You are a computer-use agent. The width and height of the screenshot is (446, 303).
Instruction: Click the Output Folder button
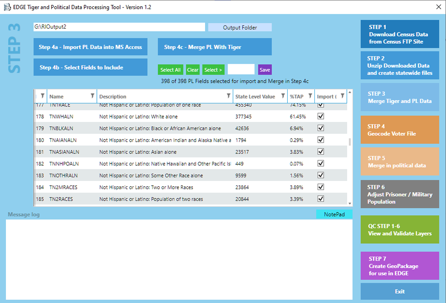(240, 27)
